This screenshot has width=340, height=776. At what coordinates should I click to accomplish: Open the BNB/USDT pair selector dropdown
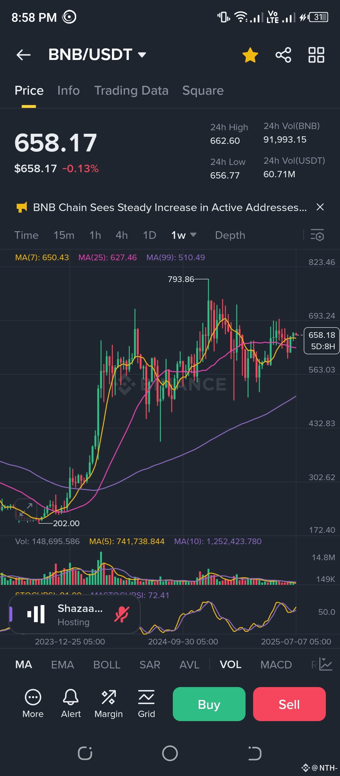pos(97,55)
